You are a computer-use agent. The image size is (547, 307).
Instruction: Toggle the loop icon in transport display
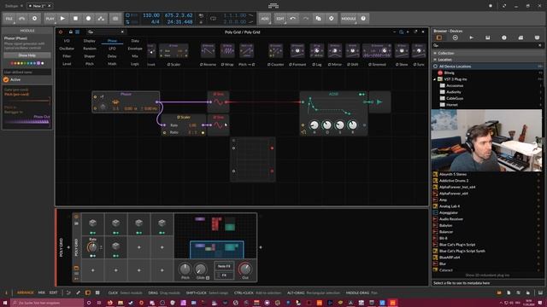coord(213,19)
